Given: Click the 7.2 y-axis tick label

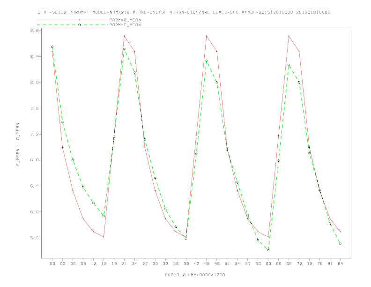Looking at the screenshot, I should point(34,134).
